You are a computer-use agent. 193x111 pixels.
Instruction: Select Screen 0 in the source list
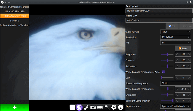(14, 21)
